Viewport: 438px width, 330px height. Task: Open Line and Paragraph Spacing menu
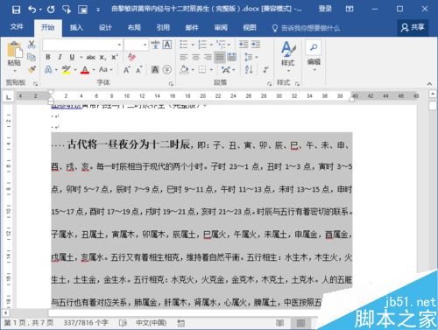coord(248,57)
